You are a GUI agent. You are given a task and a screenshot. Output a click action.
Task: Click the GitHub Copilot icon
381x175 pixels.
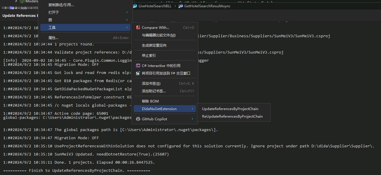click(138, 119)
